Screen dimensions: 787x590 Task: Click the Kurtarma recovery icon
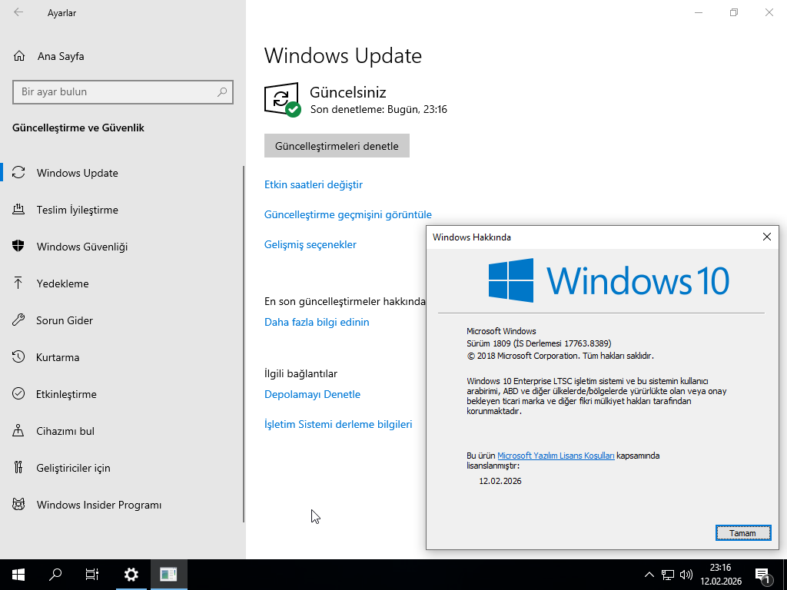click(x=18, y=357)
